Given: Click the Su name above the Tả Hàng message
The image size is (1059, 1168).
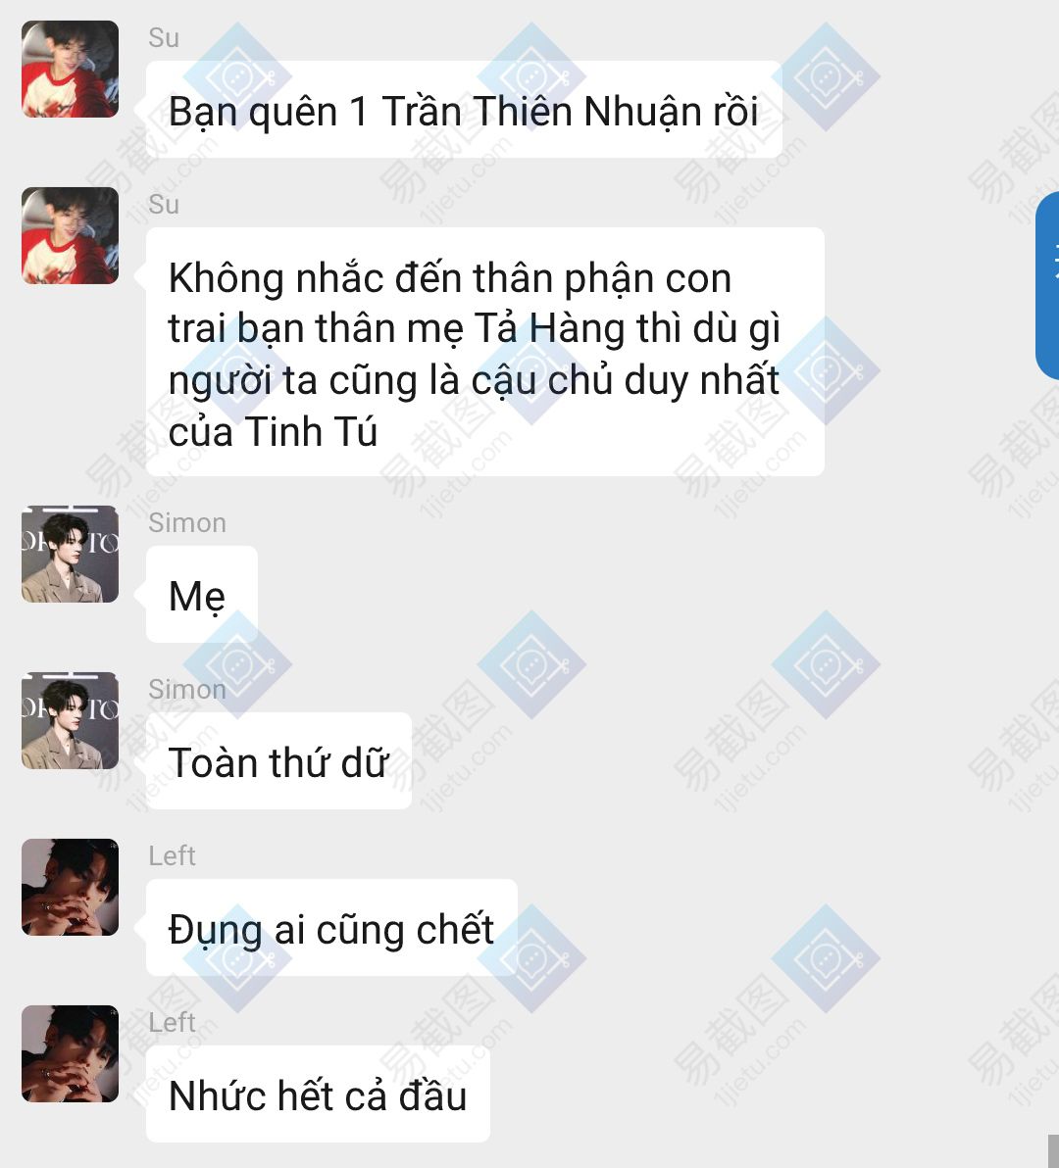Looking at the screenshot, I should (164, 204).
